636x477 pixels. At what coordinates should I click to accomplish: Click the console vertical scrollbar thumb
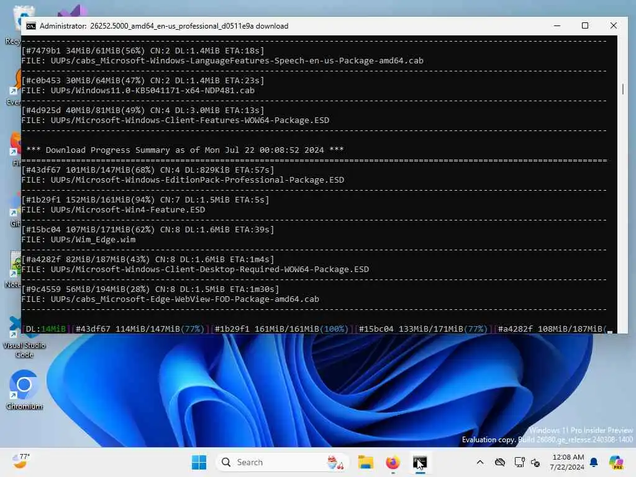pyautogui.click(x=622, y=89)
